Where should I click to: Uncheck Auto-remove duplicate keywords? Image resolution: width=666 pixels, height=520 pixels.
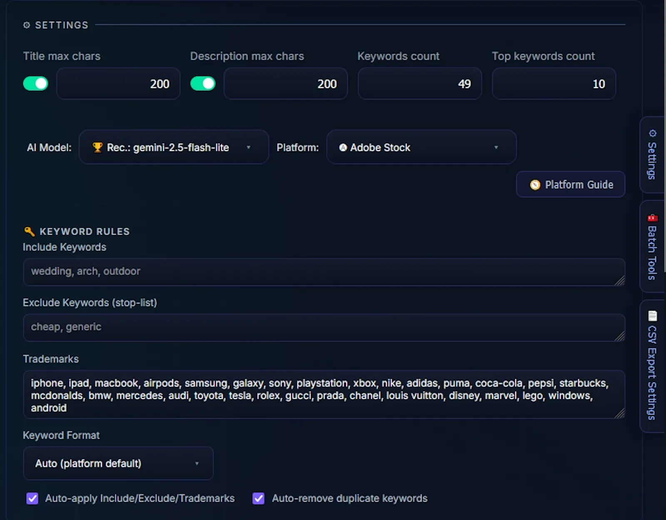coord(258,498)
